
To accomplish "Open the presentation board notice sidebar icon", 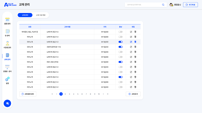I will tap(7, 67).
